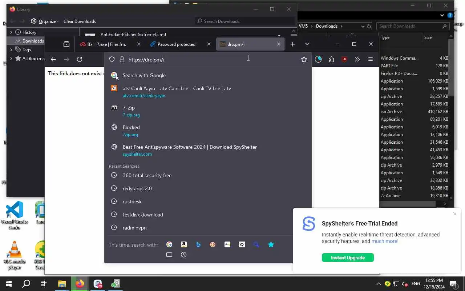Select recent search rustdesk

click(x=207, y=202)
